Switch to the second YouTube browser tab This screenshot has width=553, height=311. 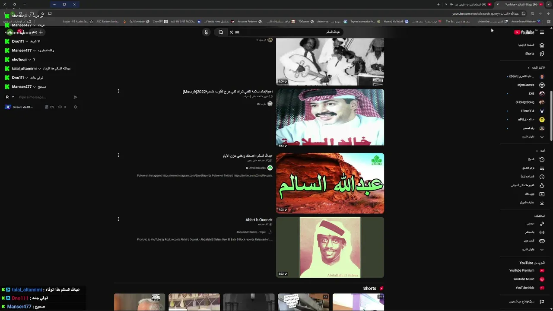472,4
